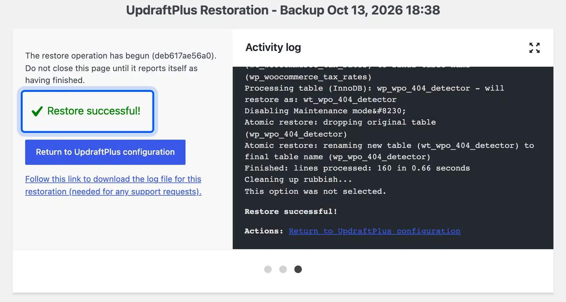This screenshot has height=302, width=566.
Task: Click the log line "Cleaning up rubbish..."
Action: coord(298,180)
